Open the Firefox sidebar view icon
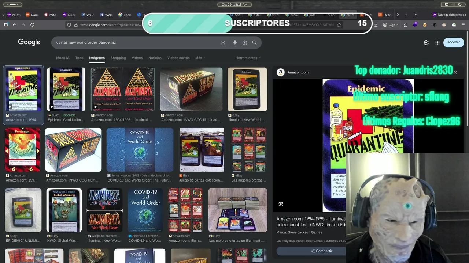This screenshot has width=469, height=263. click(6, 25)
